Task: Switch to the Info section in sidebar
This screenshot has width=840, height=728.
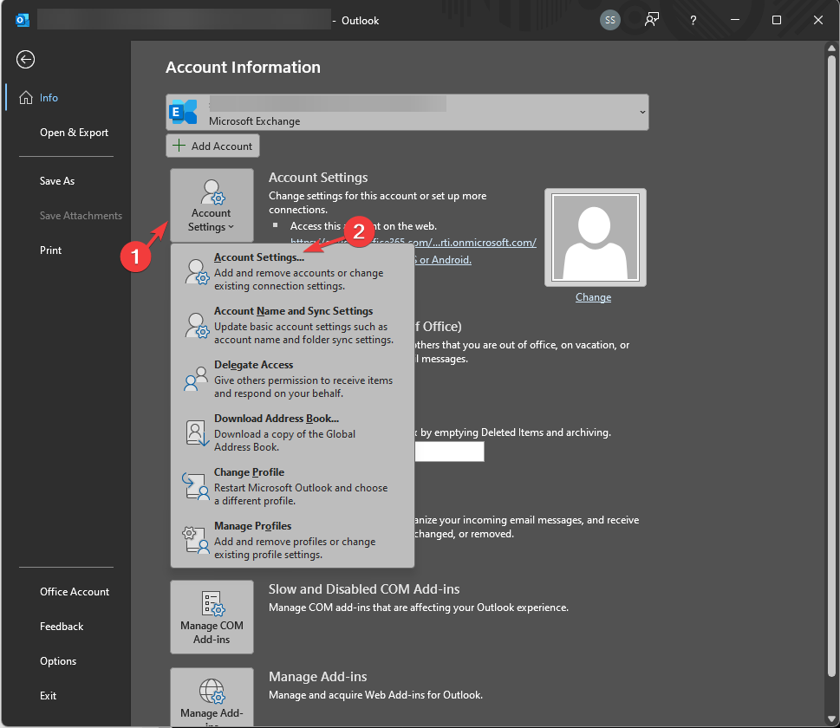Action: click(x=49, y=97)
